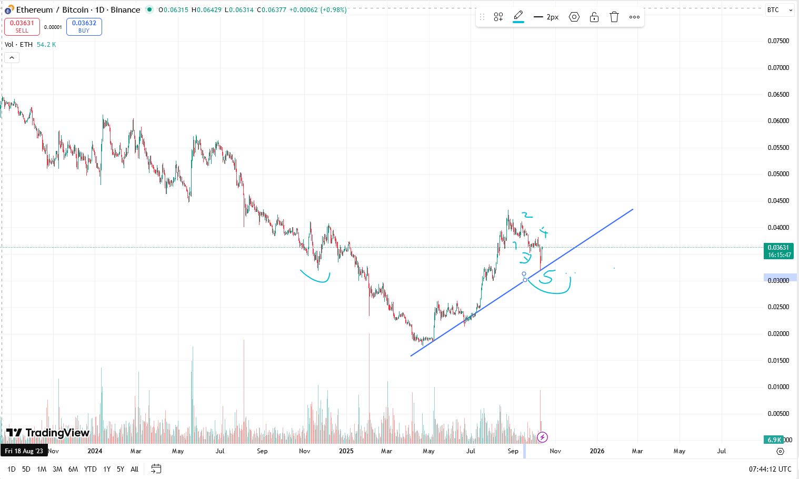Click the Ethereum / Bitcoin symbol title
Image resolution: width=799 pixels, height=479 pixels.
click(x=78, y=9)
